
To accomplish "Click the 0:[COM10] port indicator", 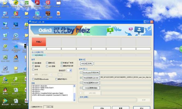I will pos(39,55).
